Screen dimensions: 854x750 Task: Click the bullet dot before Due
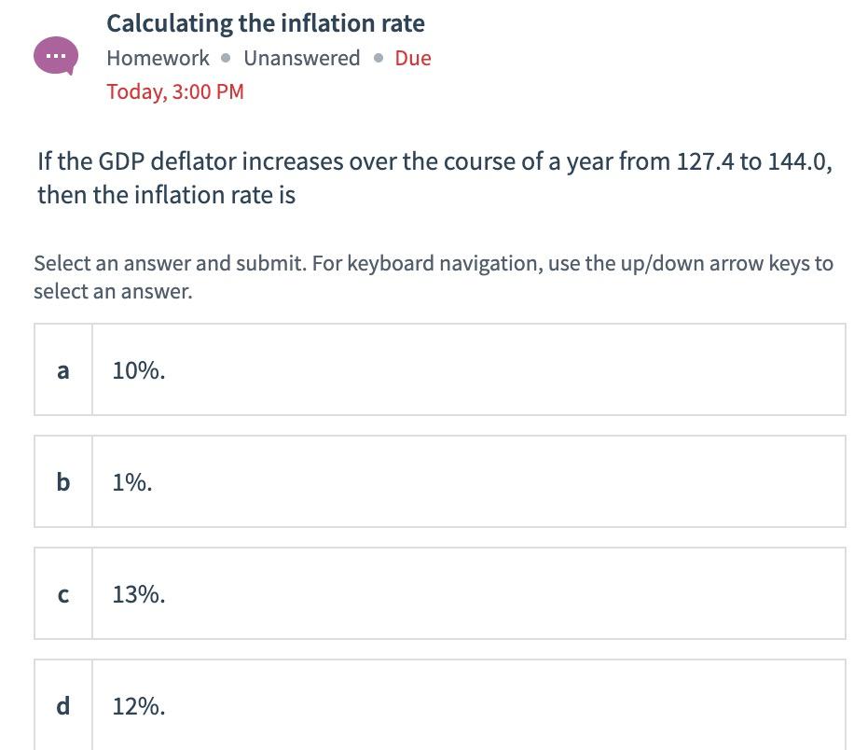coord(378,58)
